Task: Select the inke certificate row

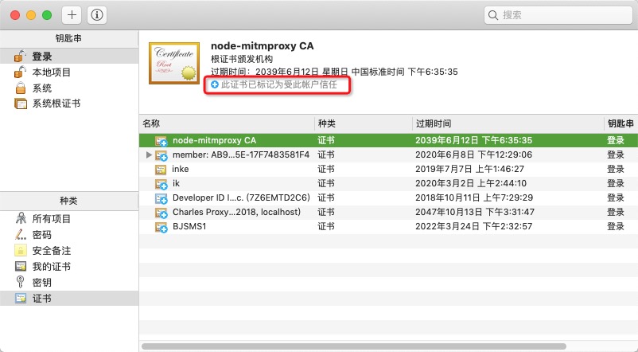Action: 388,169
